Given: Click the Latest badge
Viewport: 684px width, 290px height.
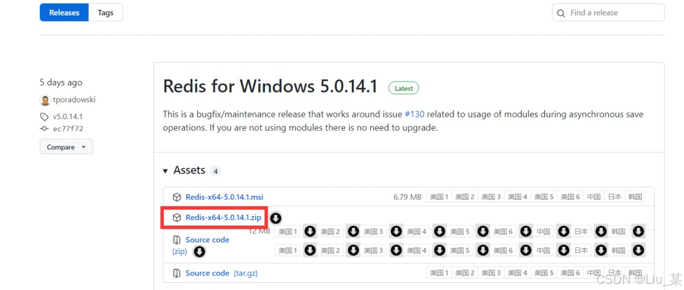Looking at the screenshot, I should [x=403, y=88].
